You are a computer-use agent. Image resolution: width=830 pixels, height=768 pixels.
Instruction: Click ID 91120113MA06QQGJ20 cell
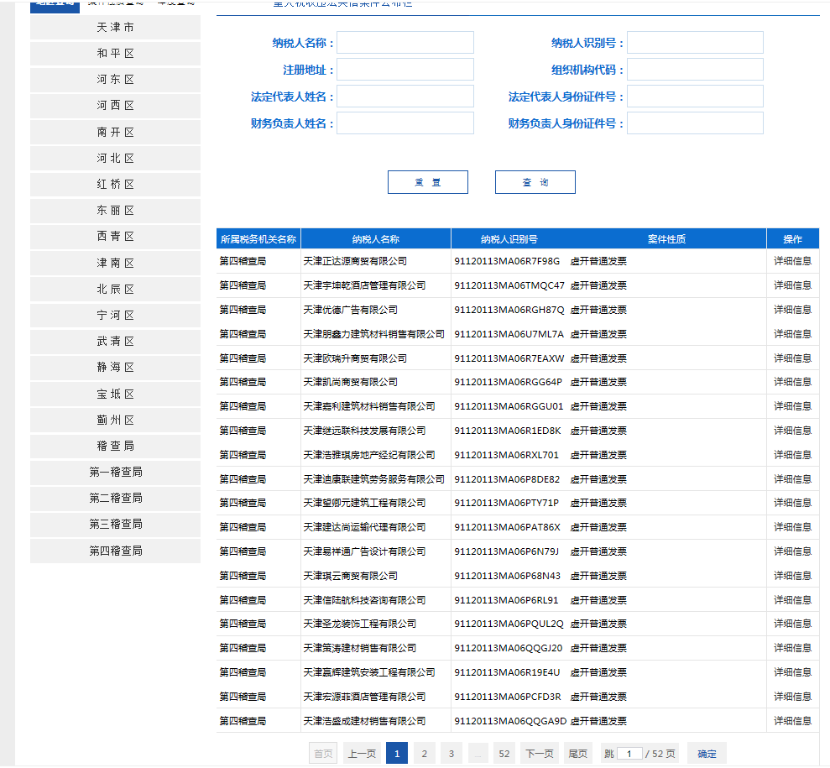coord(509,648)
